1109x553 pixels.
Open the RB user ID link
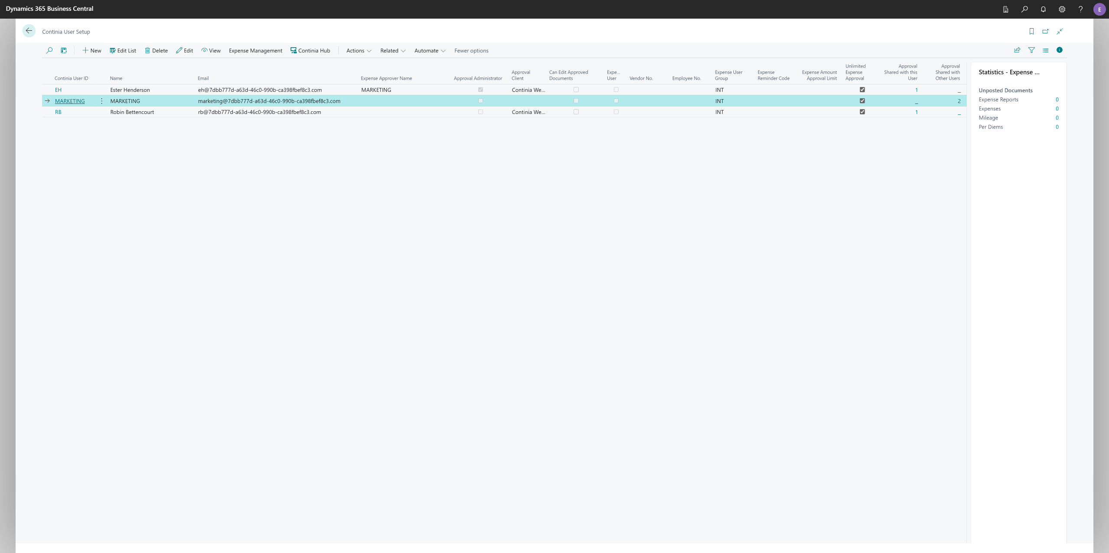tap(58, 112)
